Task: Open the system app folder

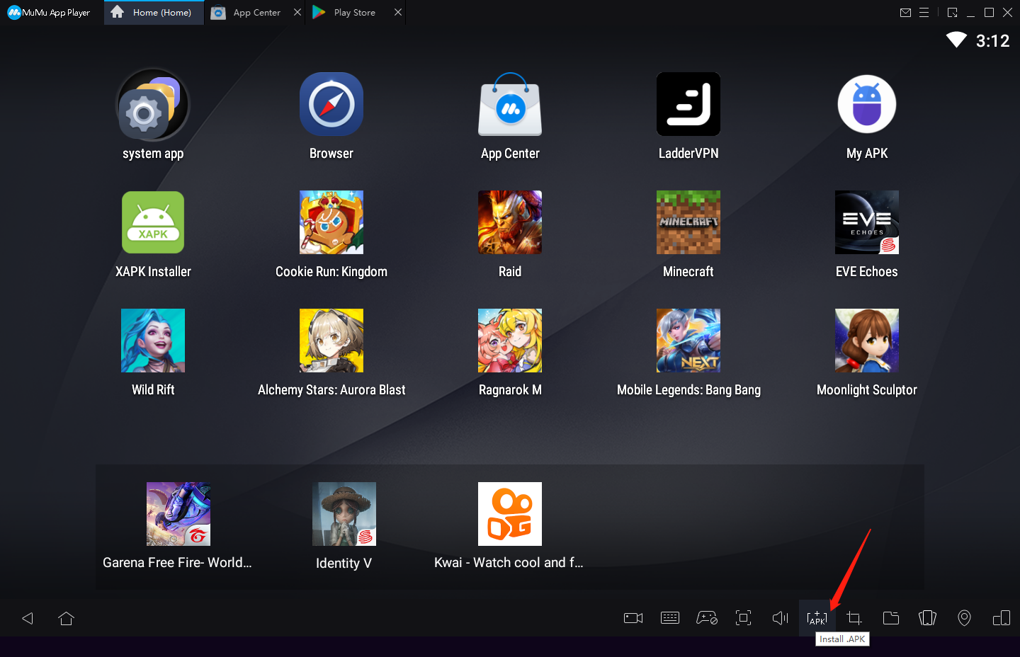Action: click(x=153, y=105)
